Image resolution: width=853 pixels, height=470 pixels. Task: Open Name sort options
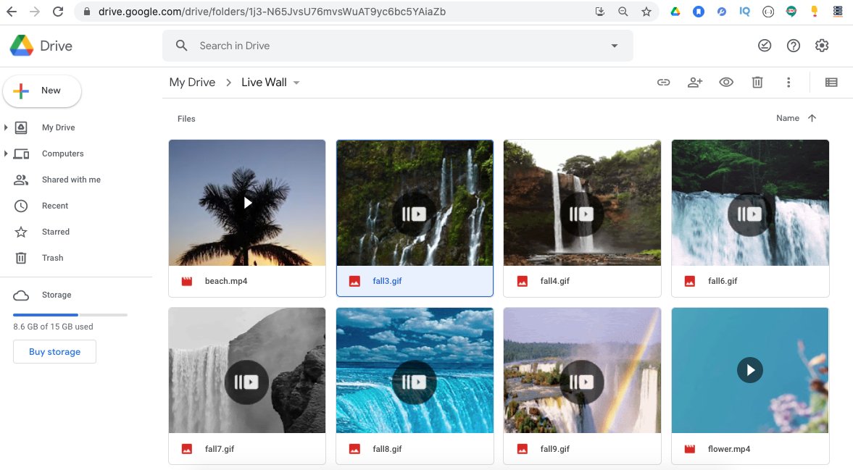coord(787,118)
